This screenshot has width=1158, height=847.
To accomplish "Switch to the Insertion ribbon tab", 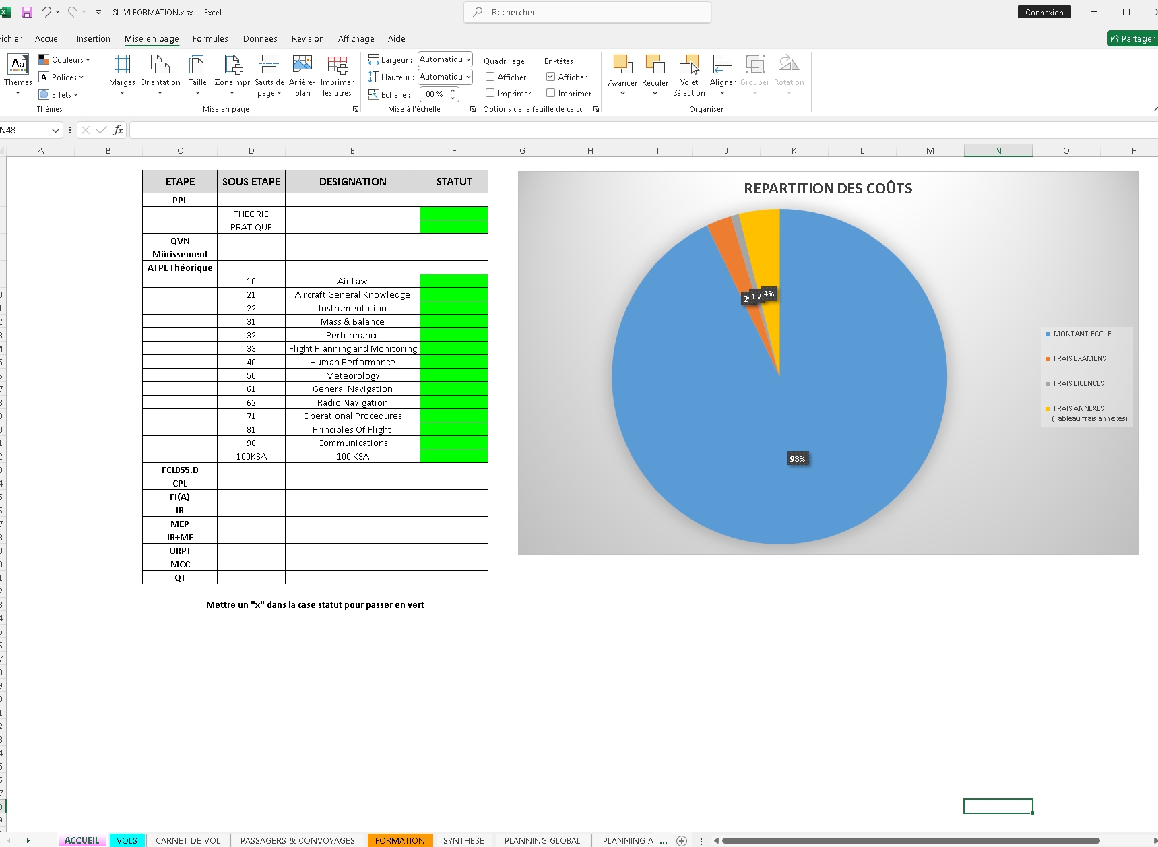I will point(94,38).
